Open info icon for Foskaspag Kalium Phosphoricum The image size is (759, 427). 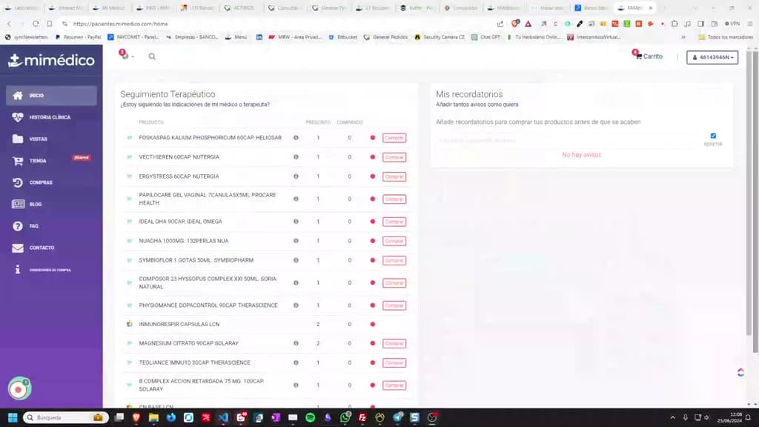[x=296, y=138]
